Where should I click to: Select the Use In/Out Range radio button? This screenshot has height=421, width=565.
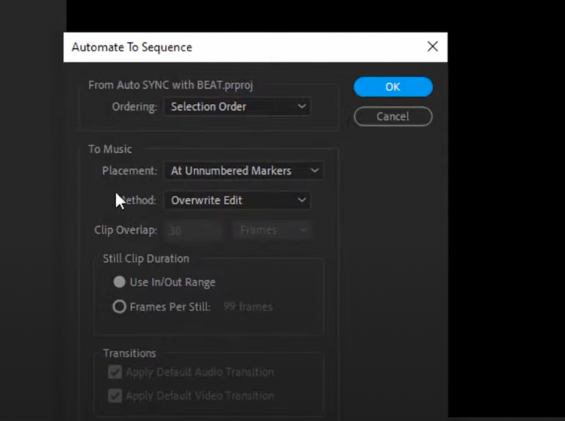(119, 282)
